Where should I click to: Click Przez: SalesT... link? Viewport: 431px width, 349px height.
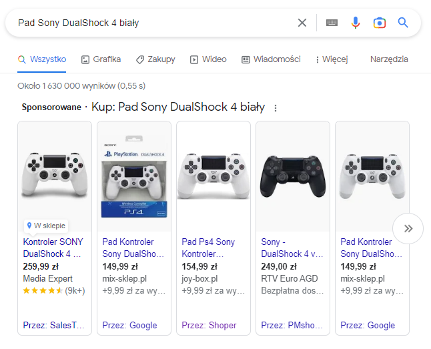pyautogui.click(x=54, y=326)
